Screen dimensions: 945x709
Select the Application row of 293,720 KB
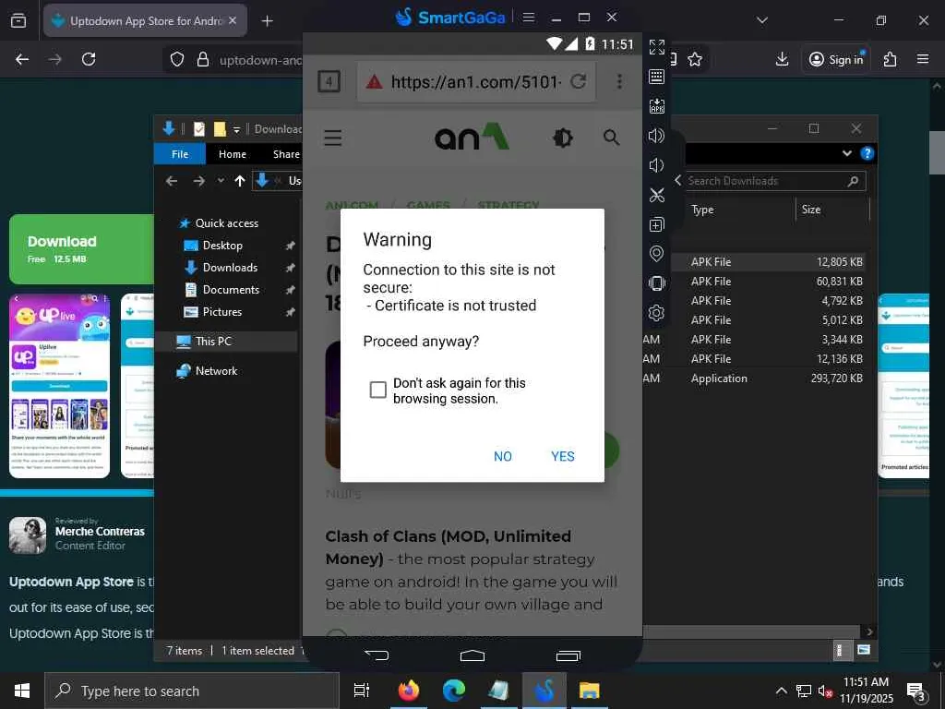(x=753, y=379)
